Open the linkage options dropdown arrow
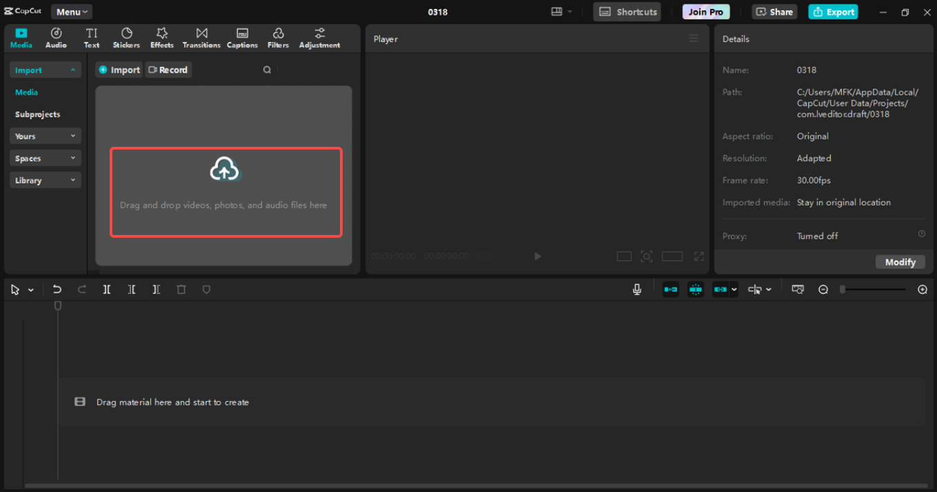The image size is (937, 492). (x=734, y=290)
